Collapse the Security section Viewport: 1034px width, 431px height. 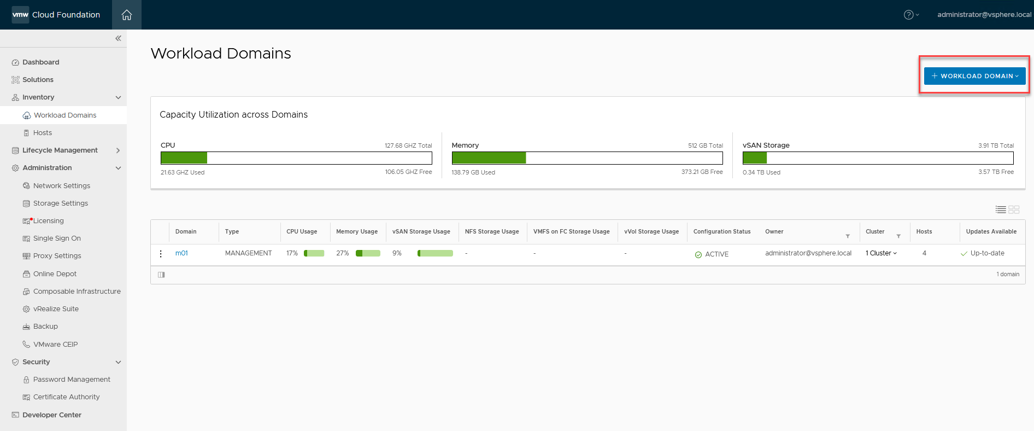click(118, 362)
